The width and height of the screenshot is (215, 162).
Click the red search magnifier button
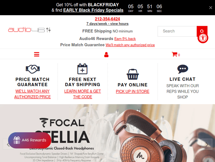(202, 31)
